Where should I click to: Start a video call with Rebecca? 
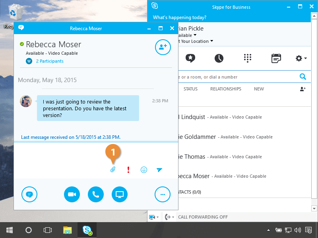coord(72,194)
